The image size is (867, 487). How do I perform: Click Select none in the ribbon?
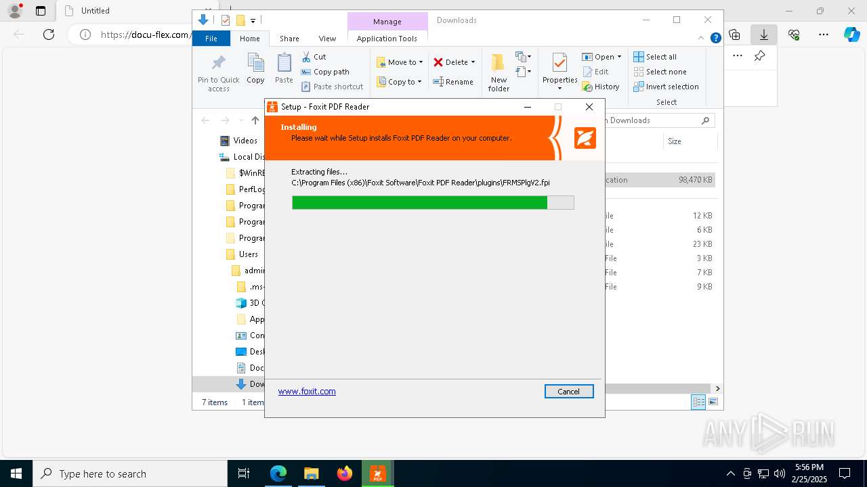point(660,72)
